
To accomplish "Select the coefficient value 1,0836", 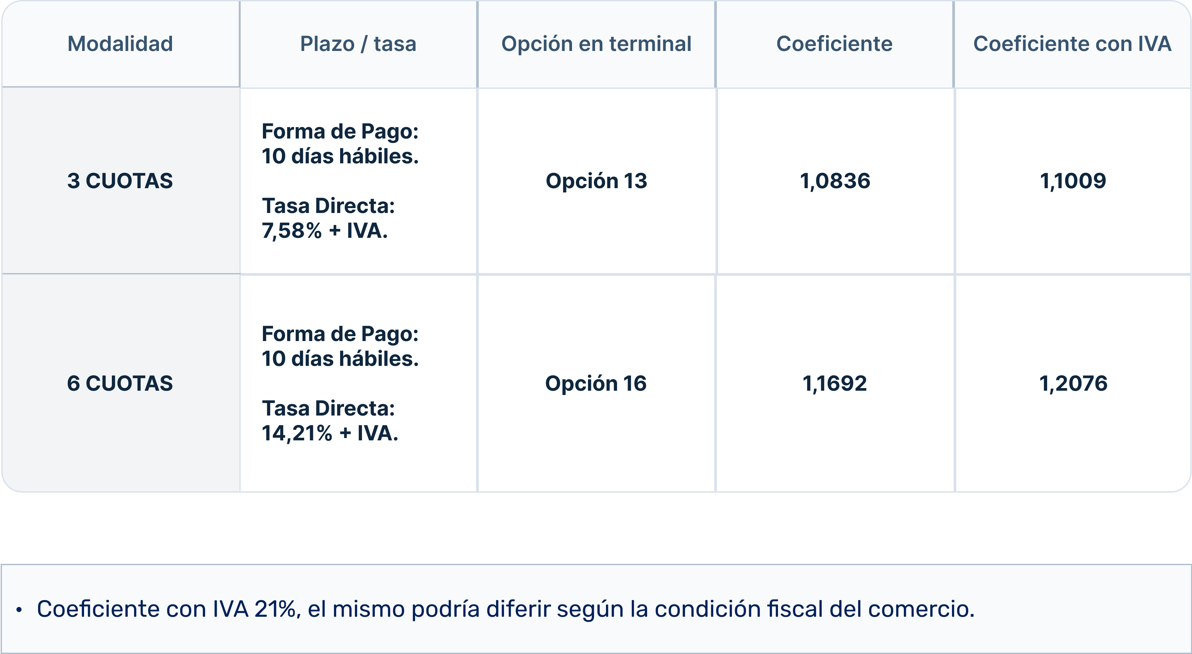I will click(x=835, y=181).
